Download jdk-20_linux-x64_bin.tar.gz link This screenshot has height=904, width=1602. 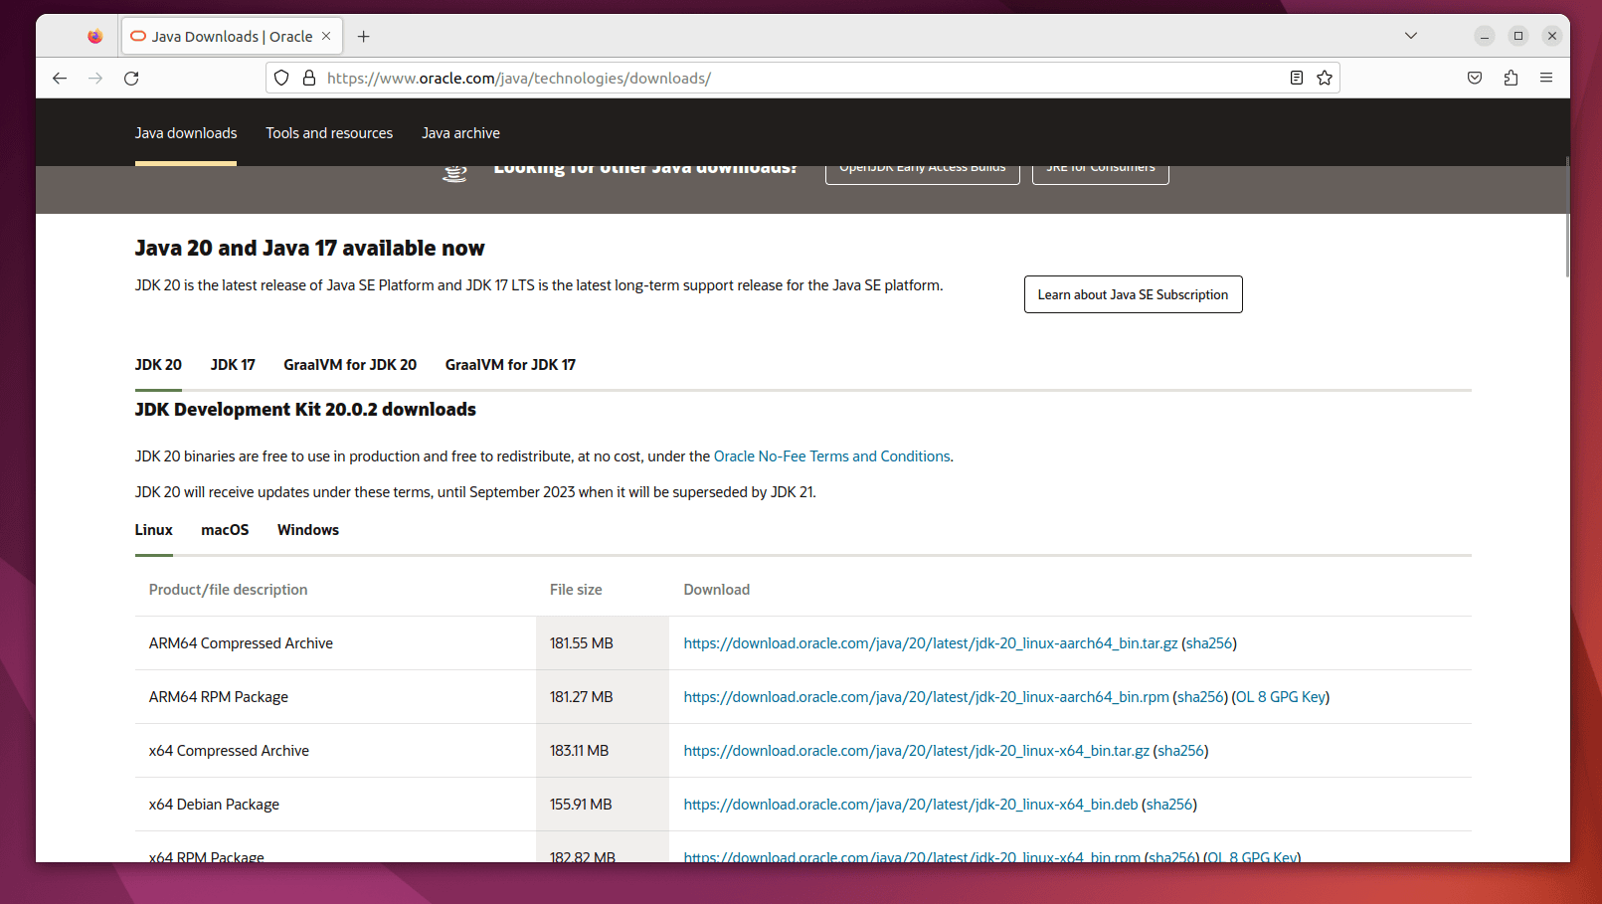pos(916,751)
